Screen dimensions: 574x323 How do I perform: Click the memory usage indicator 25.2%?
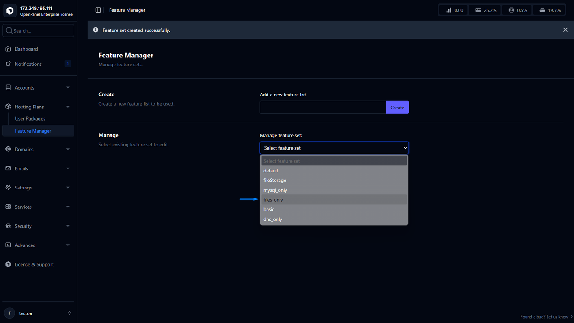tap(486, 10)
